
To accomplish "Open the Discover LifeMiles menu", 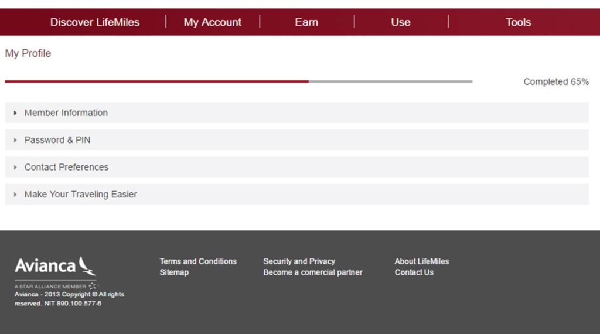I will point(94,22).
